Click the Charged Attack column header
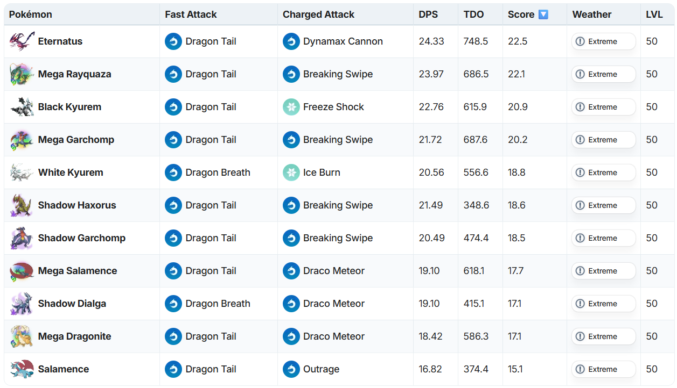The image size is (677, 388). coord(318,15)
